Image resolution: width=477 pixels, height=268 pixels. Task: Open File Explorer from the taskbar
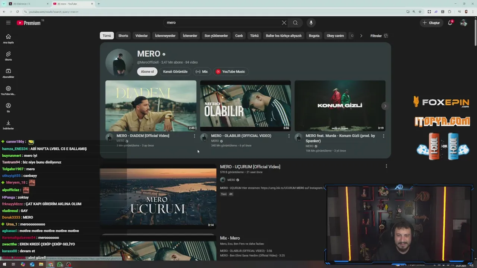pos(41,265)
